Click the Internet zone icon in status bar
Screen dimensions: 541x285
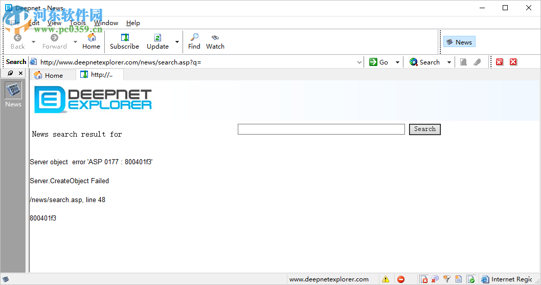(485, 279)
